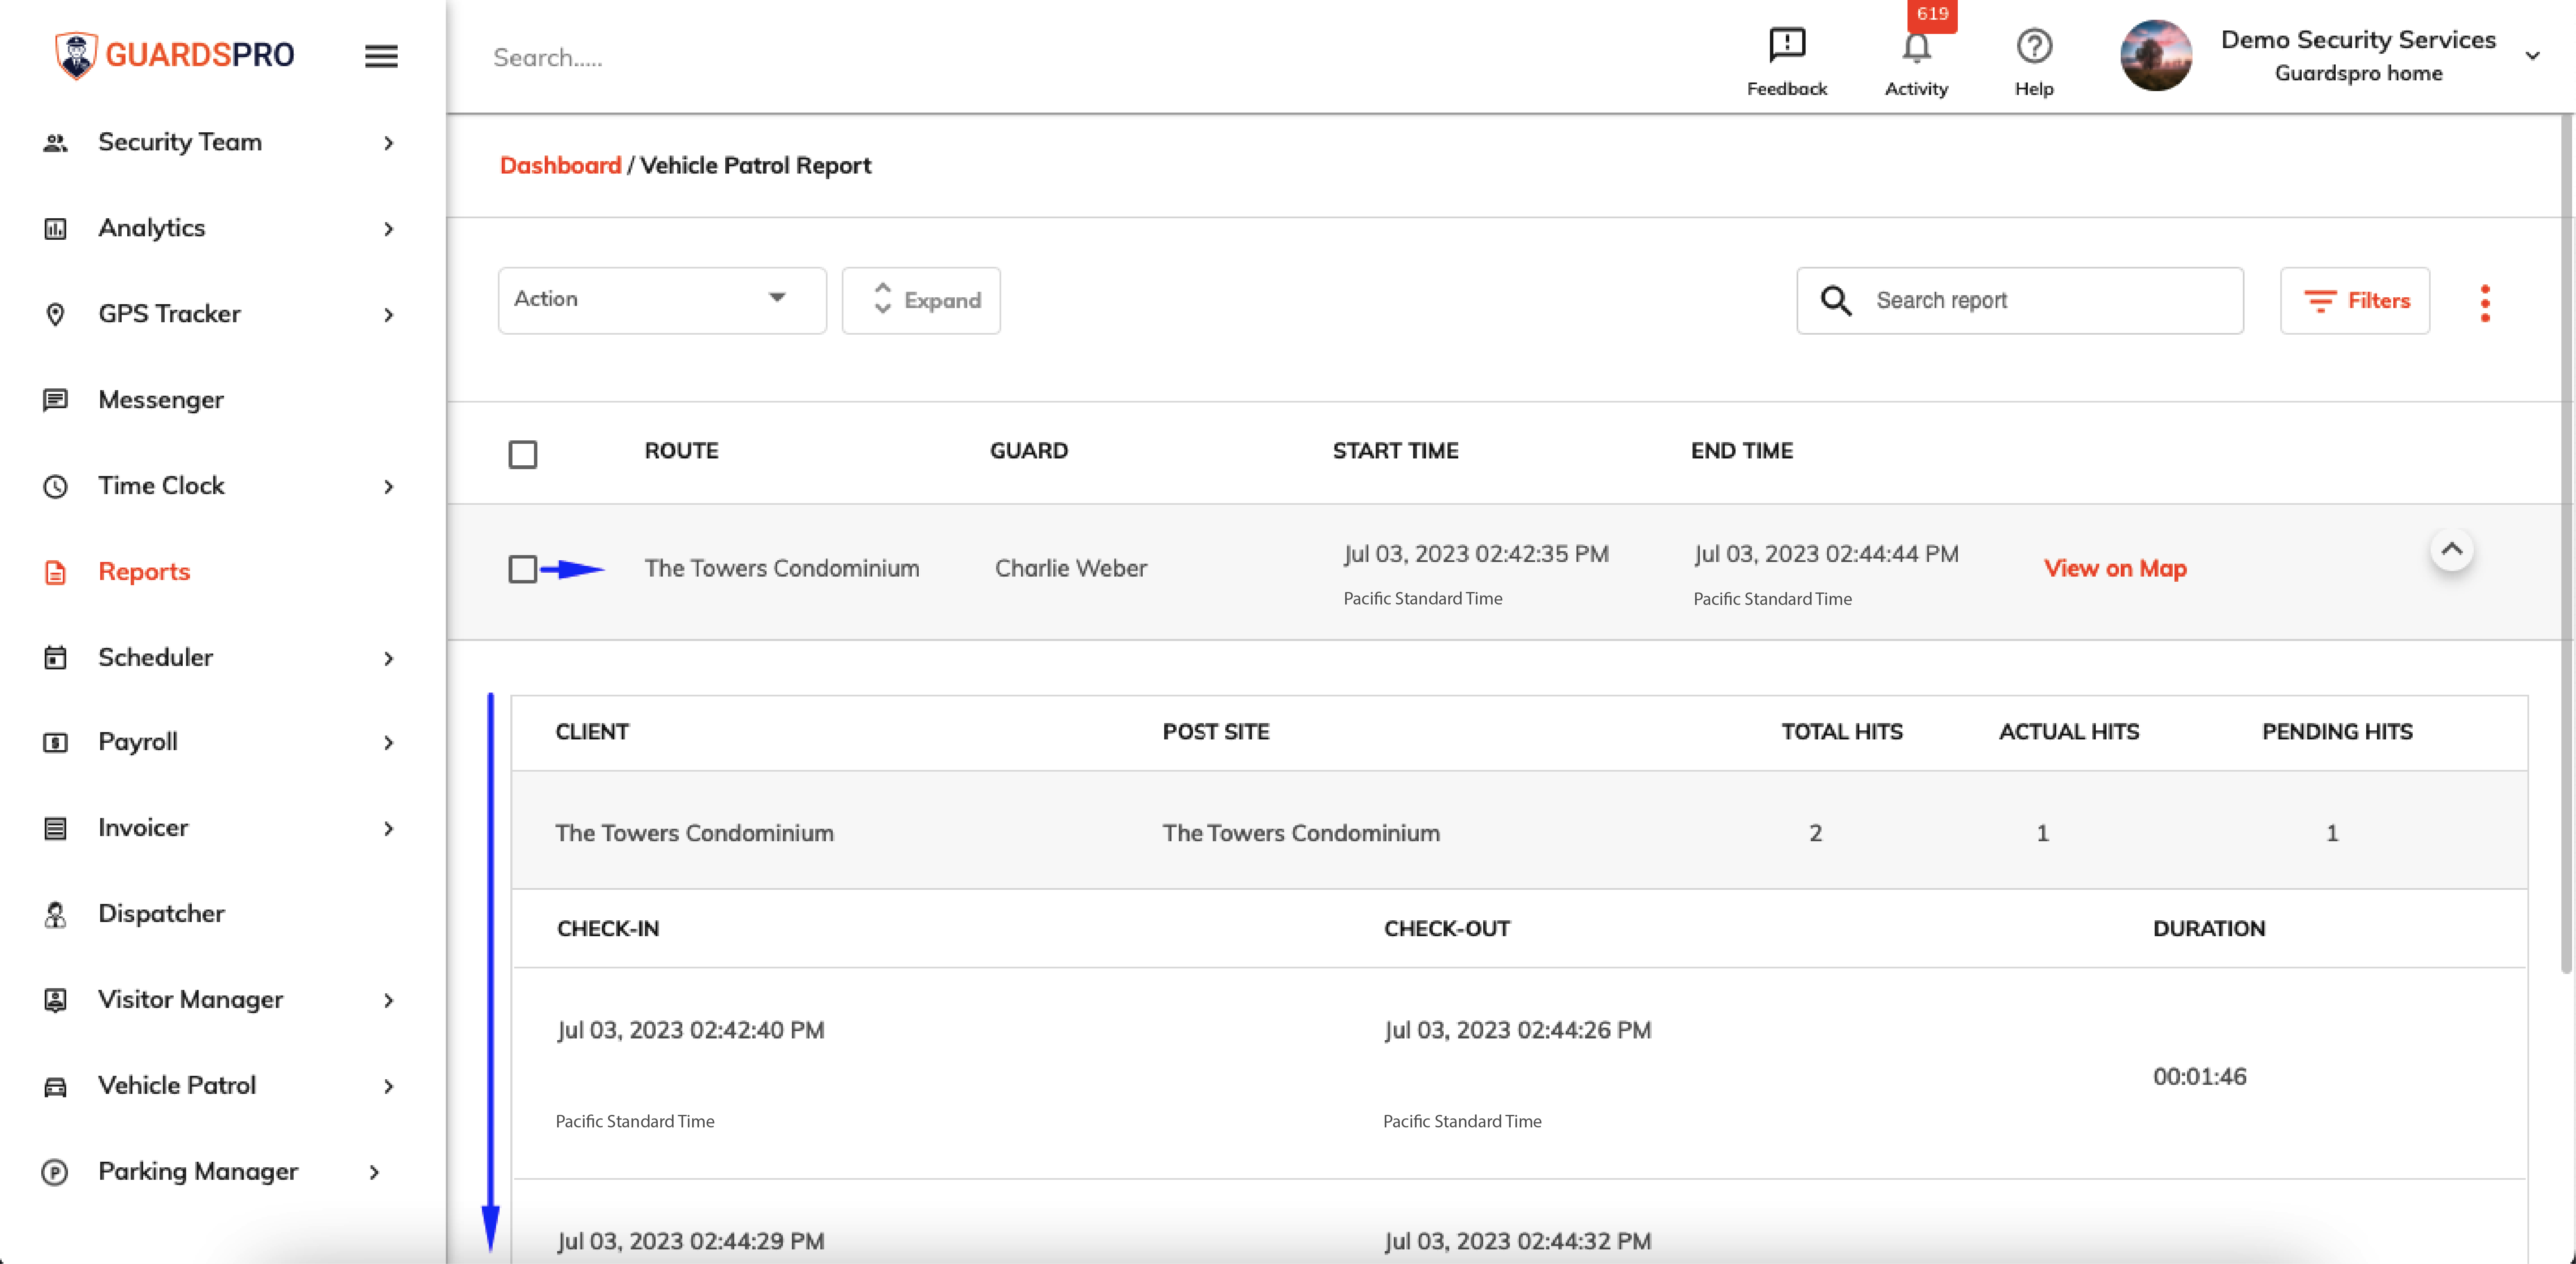Click the Security Team people icon
This screenshot has height=1264, width=2576.
[x=56, y=143]
